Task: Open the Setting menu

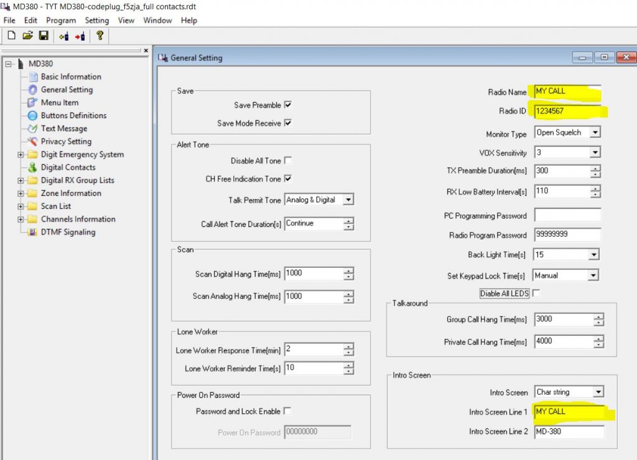Action: (96, 20)
